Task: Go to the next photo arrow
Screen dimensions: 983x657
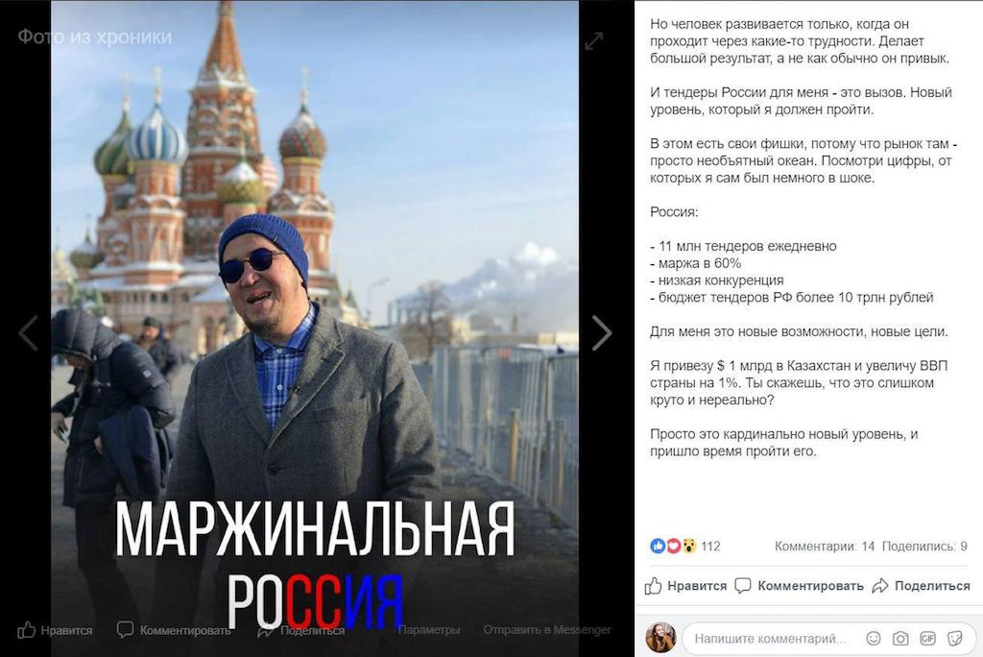Action: [601, 332]
